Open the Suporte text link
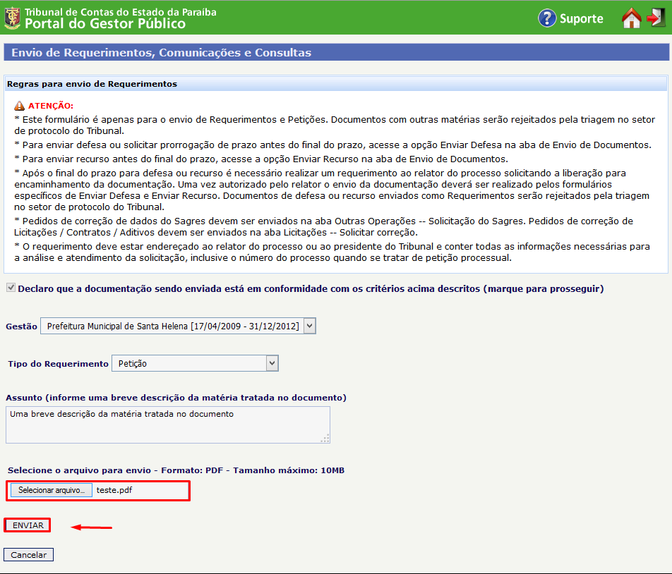Screen dimensions: 672x574 tap(581, 18)
